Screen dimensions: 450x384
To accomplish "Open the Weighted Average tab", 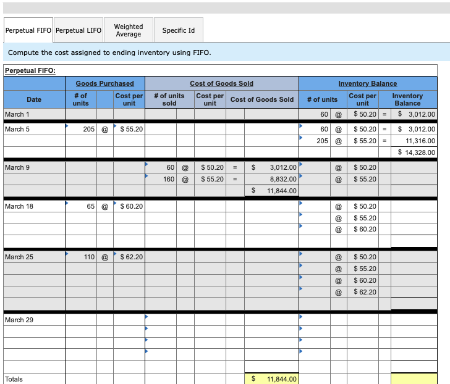I will [x=129, y=30].
